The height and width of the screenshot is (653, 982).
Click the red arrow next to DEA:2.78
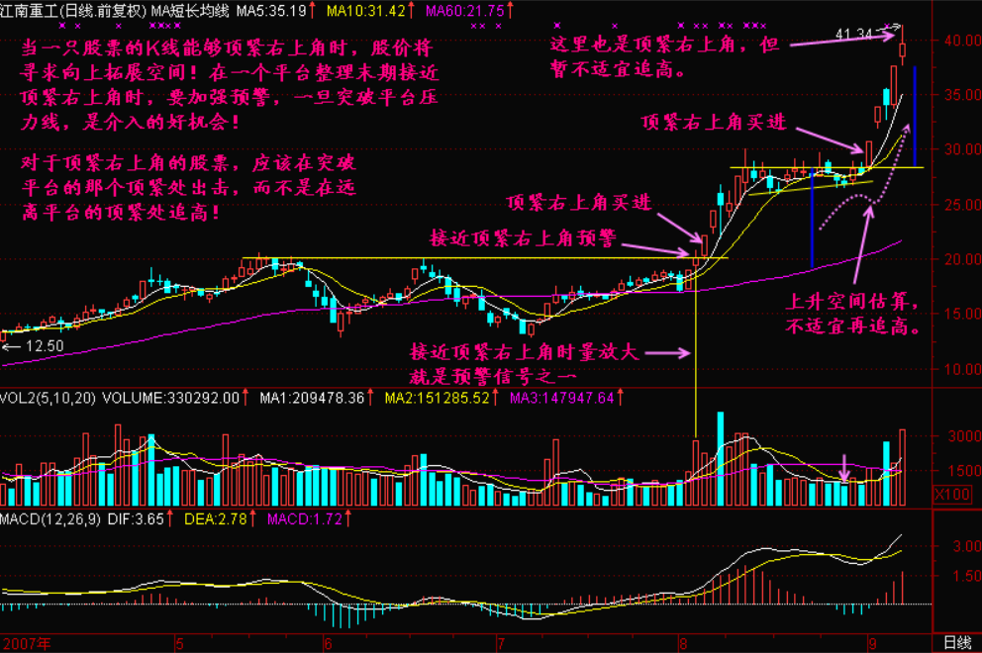pyautogui.click(x=253, y=518)
